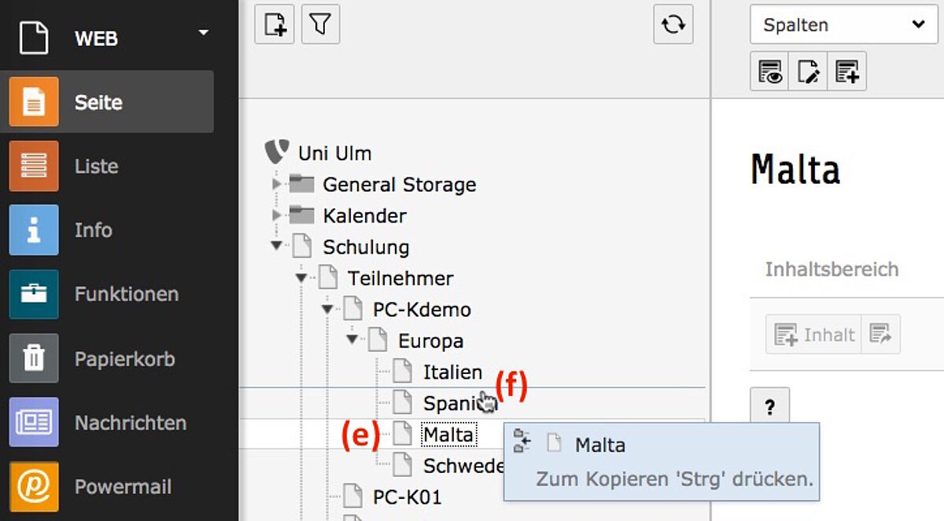Viewport: 944px width, 521px height.
Task: Open the Info module icon
Action: pyautogui.click(x=34, y=229)
